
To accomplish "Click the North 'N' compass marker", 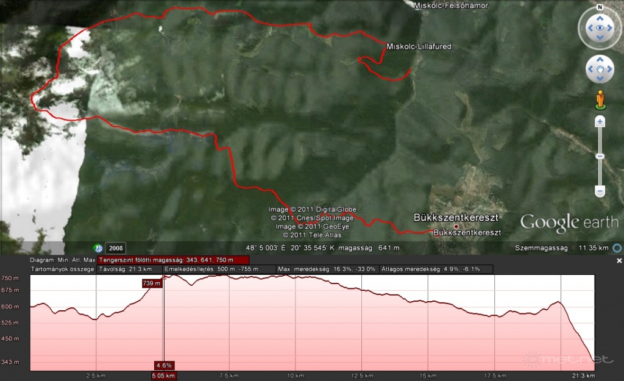I will click(600, 7).
